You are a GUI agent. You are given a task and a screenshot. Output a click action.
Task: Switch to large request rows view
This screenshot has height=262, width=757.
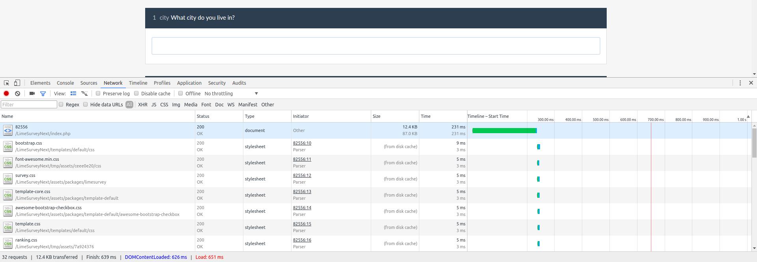pos(73,93)
